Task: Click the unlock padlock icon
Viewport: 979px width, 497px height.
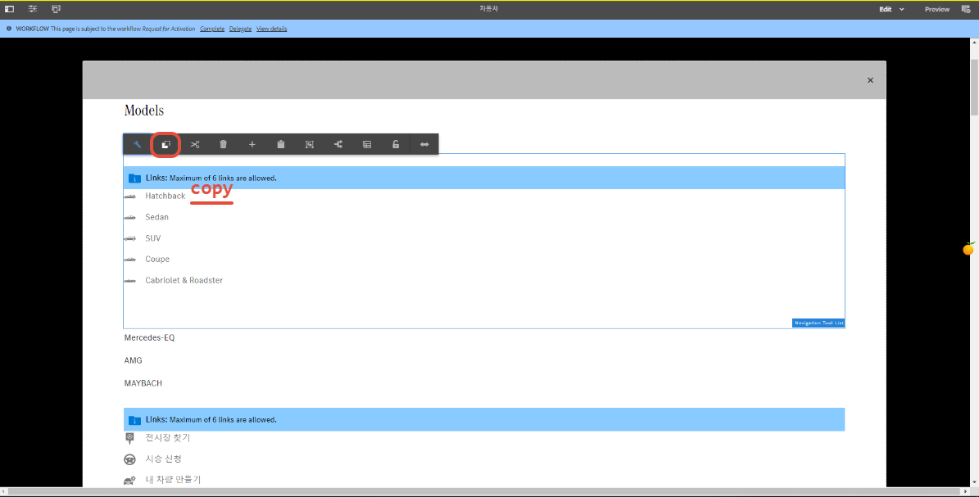Action: click(396, 144)
